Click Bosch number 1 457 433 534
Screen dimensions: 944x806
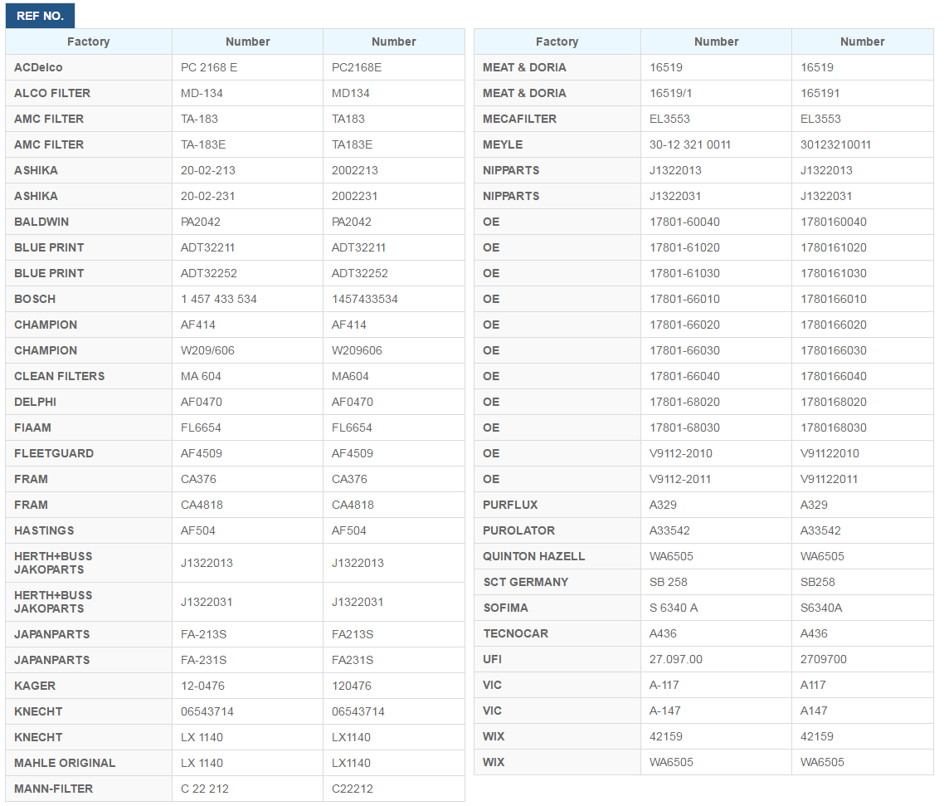click(218, 299)
